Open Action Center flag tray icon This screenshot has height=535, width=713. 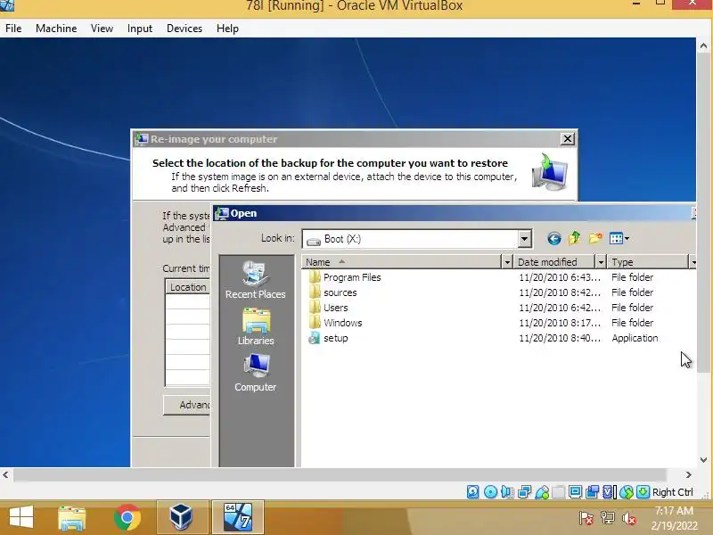pos(586,518)
